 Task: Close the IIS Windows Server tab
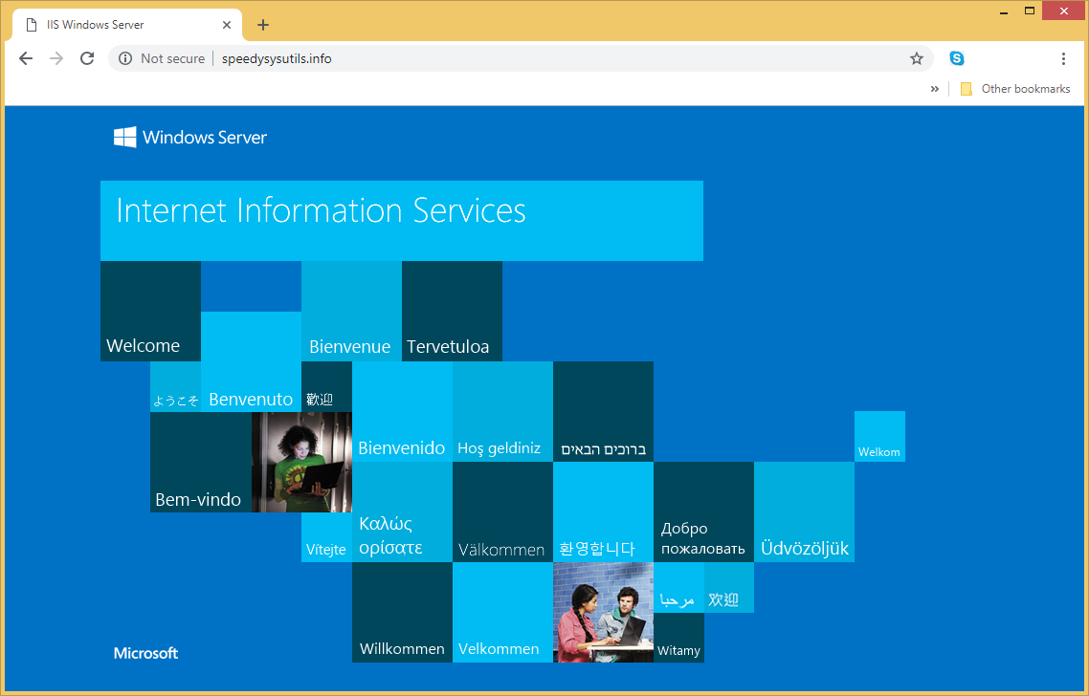pos(228,25)
